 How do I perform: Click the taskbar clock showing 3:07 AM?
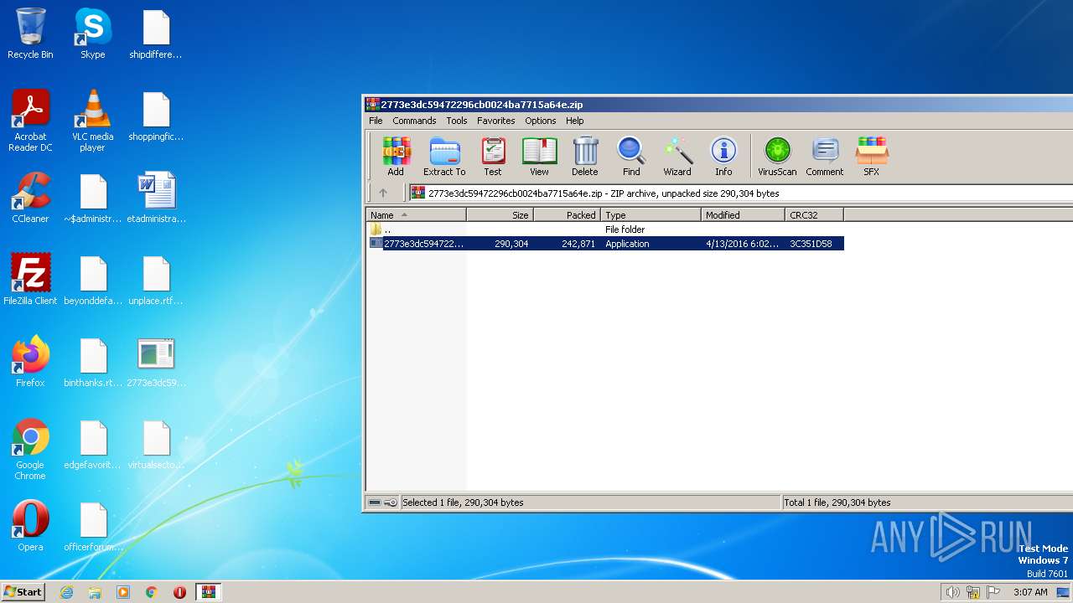click(x=1030, y=592)
